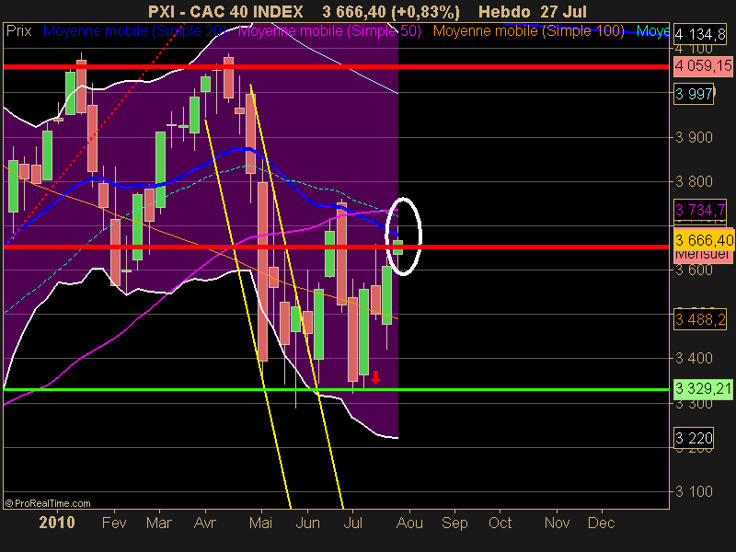
Task: Click the Nov month label
Action: tap(557, 523)
